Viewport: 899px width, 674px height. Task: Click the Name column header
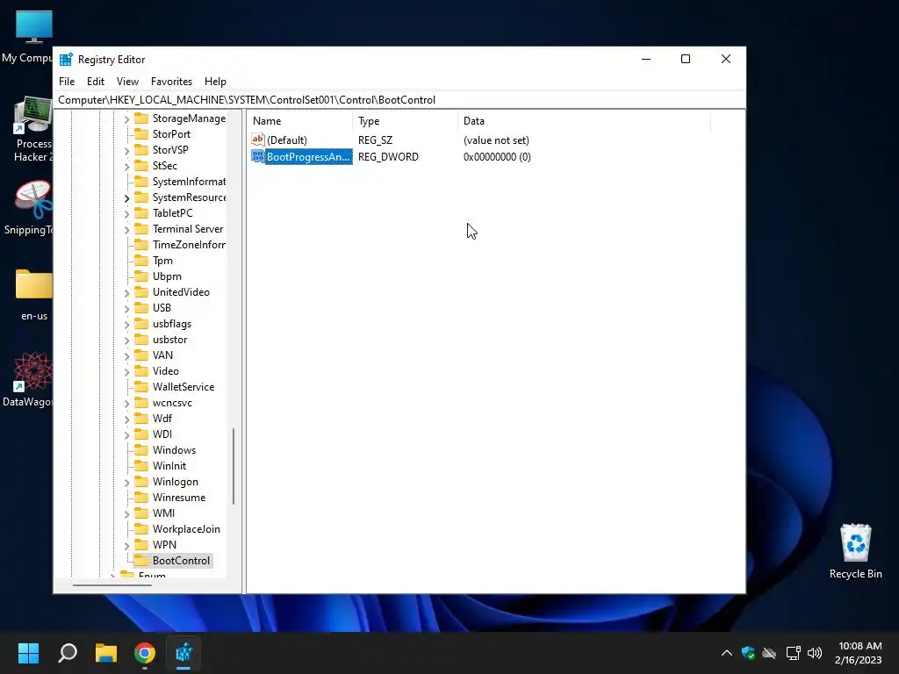[x=300, y=121]
